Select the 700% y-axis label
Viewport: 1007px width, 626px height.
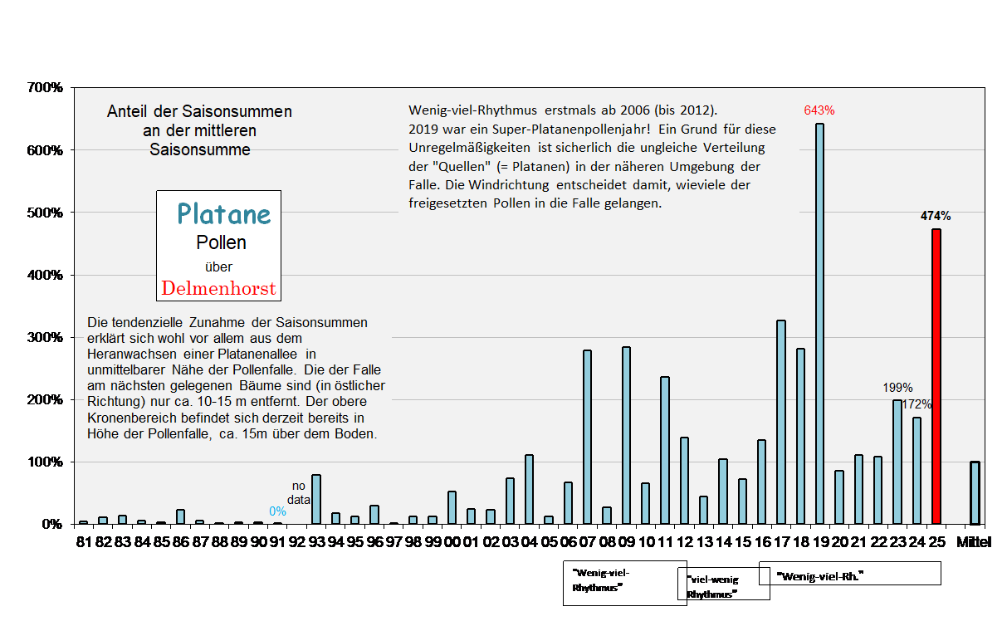point(44,88)
